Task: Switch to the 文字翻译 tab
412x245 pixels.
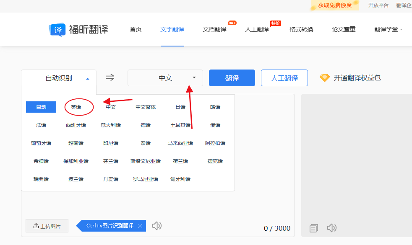Action: point(172,30)
